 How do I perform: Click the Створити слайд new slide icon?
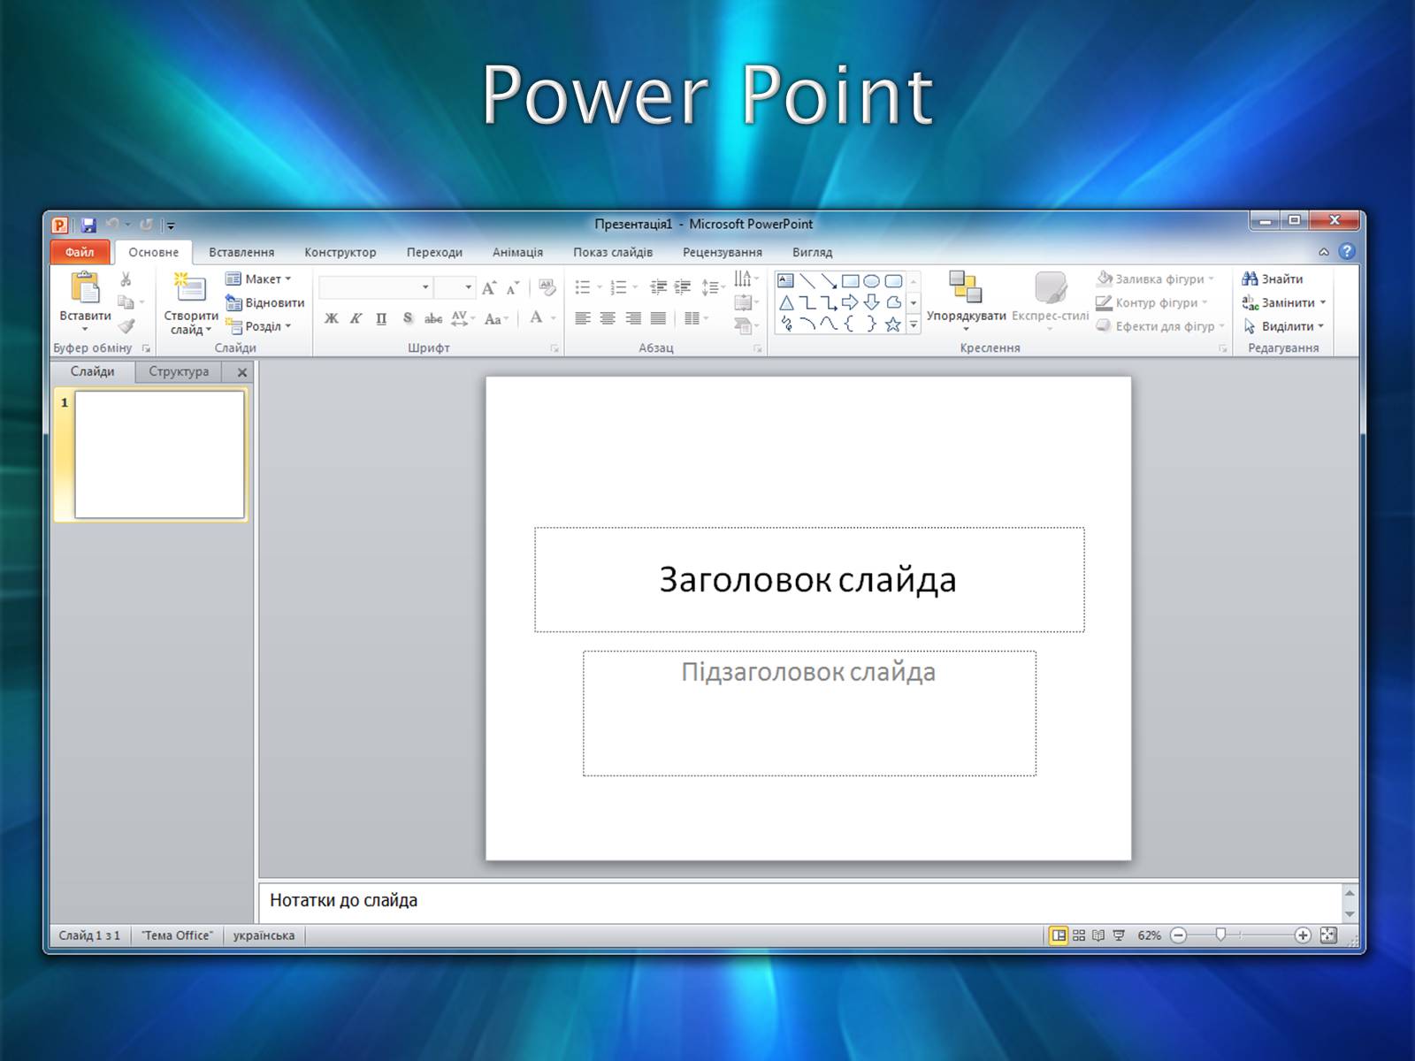(x=190, y=287)
